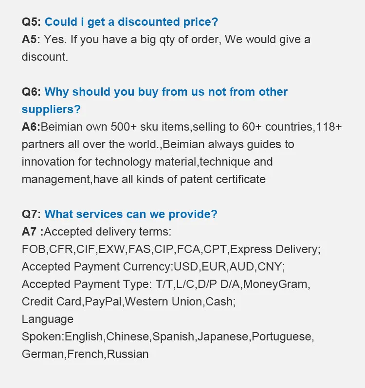This screenshot has width=365, height=388.
Task: Click 'Portuguese' in spoken languages
Action: pyautogui.click(x=283, y=337)
